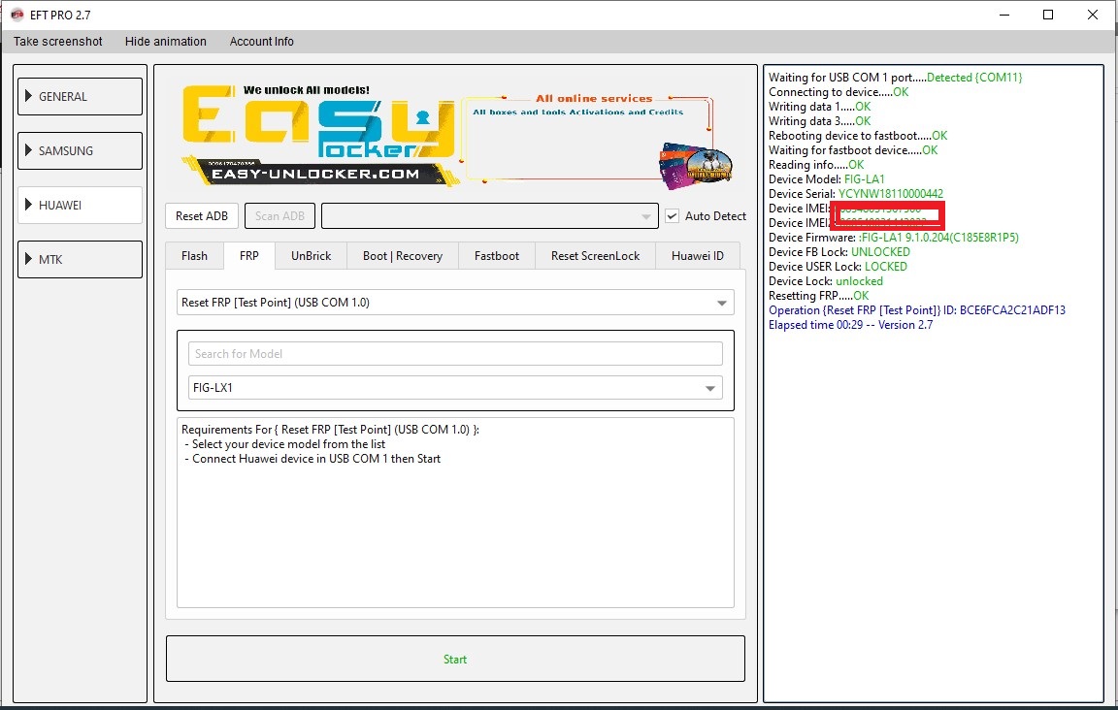Expand the GENERAL section
1118x710 pixels.
tap(80, 96)
